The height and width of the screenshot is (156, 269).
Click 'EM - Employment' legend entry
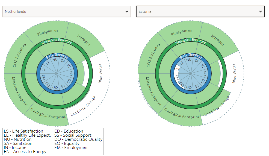tap(72, 148)
